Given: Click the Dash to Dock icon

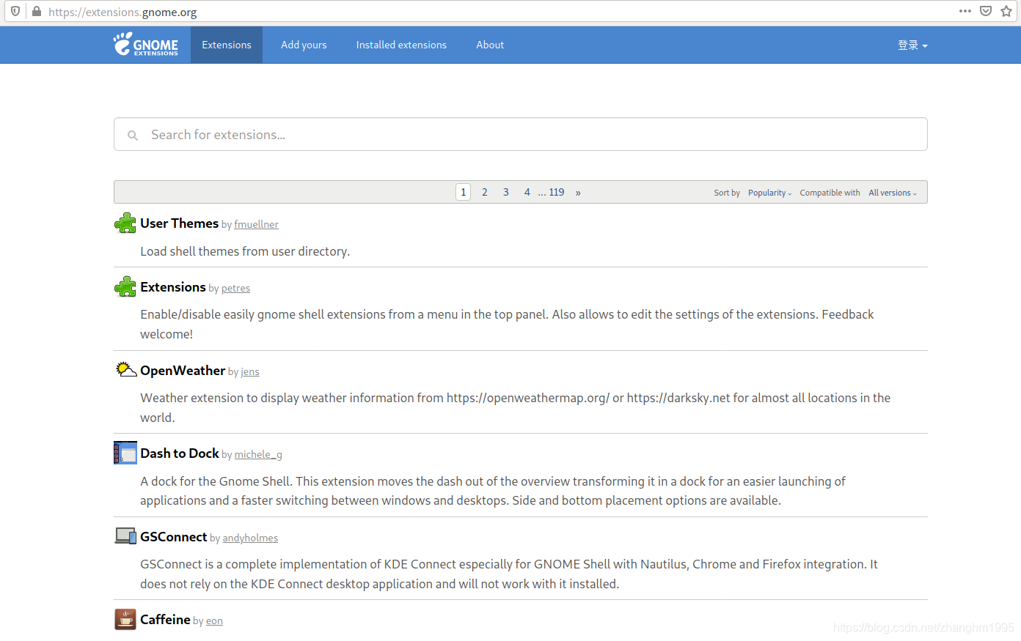Looking at the screenshot, I should click(x=125, y=453).
